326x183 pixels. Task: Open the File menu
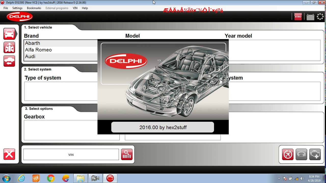[6, 8]
